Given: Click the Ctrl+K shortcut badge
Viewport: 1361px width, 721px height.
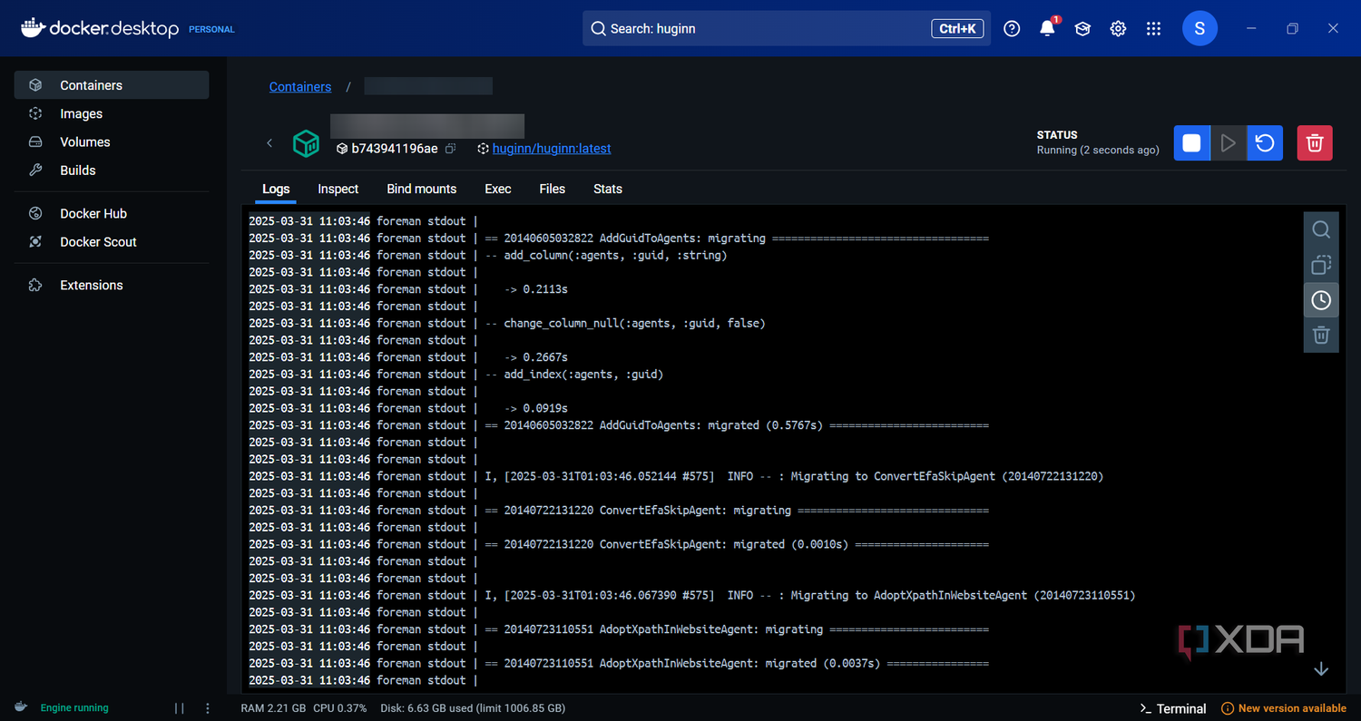Looking at the screenshot, I should coord(957,29).
